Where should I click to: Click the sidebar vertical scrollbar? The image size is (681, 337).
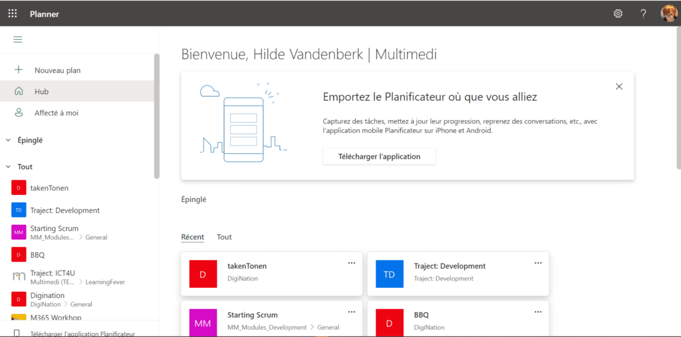[x=157, y=116]
